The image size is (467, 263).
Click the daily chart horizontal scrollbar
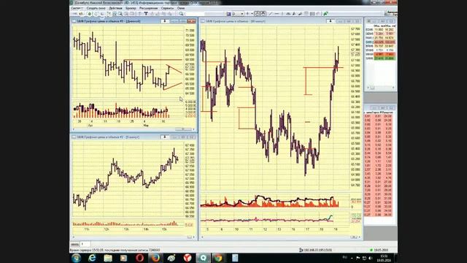coord(133,129)
